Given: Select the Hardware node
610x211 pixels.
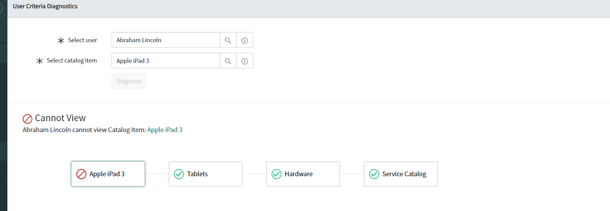Looking at the screenshot, I should tap(303, 174).
